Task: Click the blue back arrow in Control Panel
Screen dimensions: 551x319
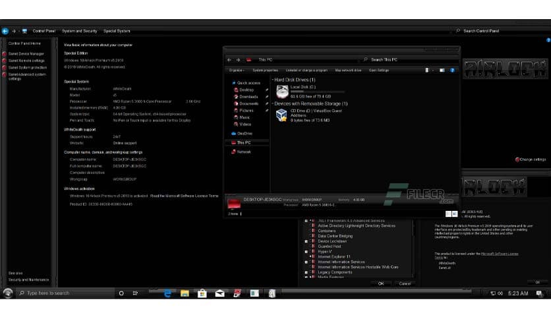Action: tap(5, 31)
